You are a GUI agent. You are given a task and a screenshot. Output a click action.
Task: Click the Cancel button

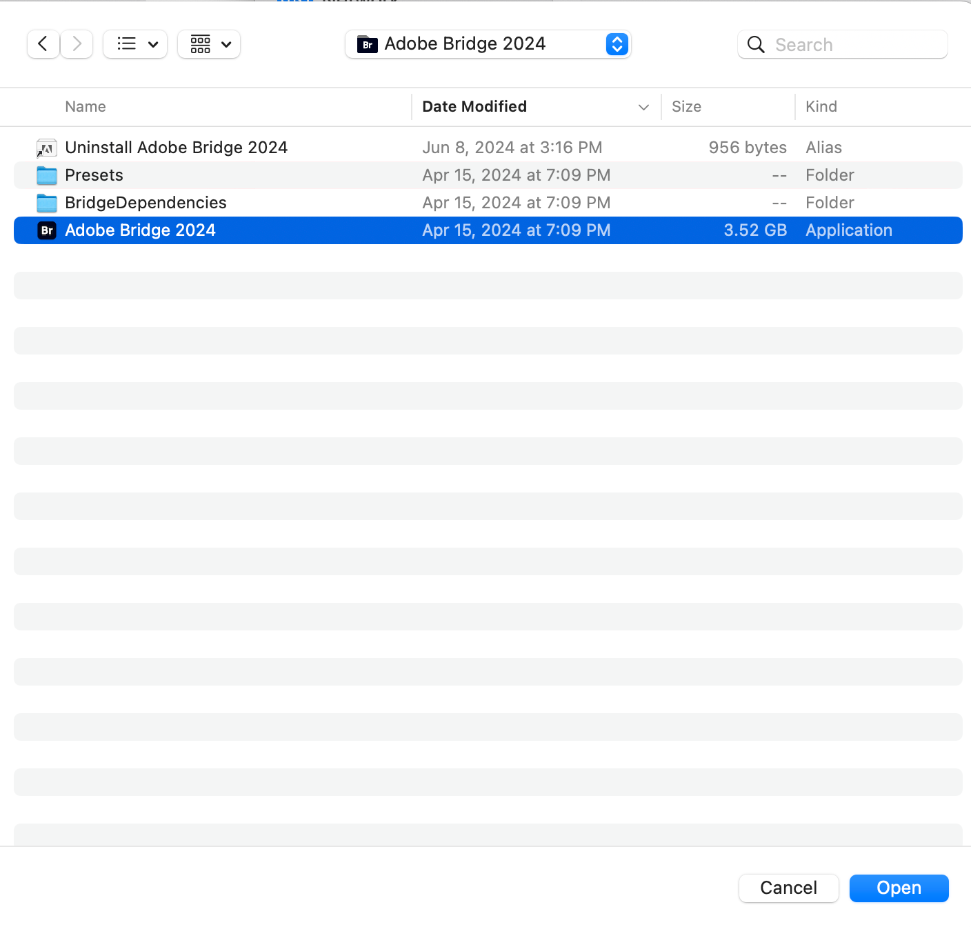tap(788, 888)
